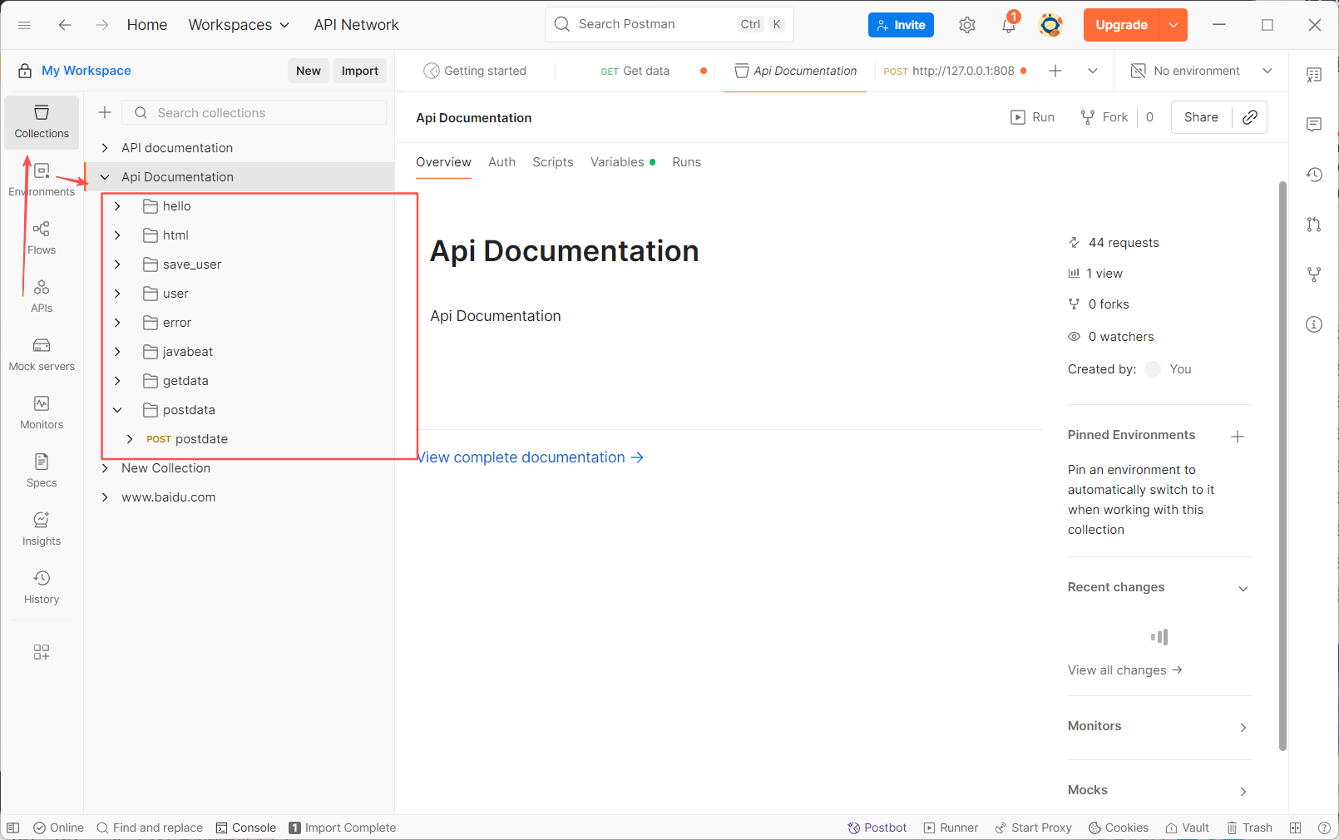Expand the Monitors section
The image size is (1339, 840).
pos(1243,727)
